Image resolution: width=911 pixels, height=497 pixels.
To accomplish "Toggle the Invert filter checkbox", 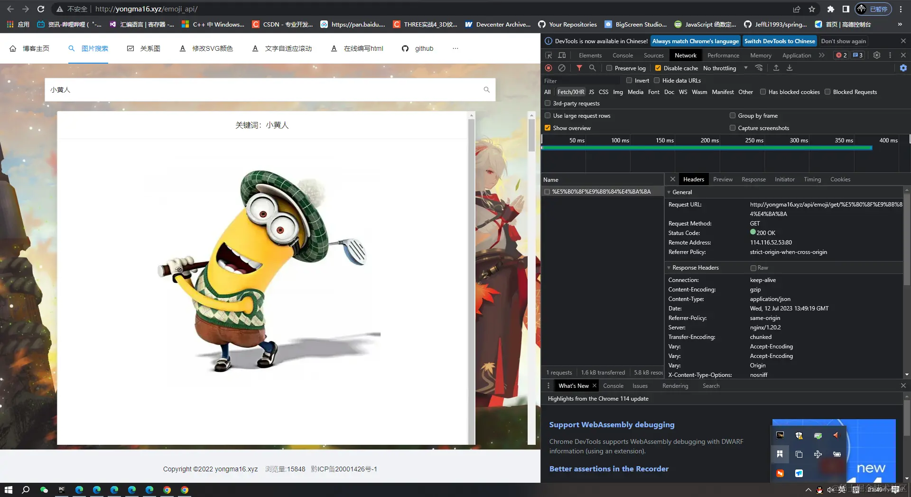I will tap(629, 81).
